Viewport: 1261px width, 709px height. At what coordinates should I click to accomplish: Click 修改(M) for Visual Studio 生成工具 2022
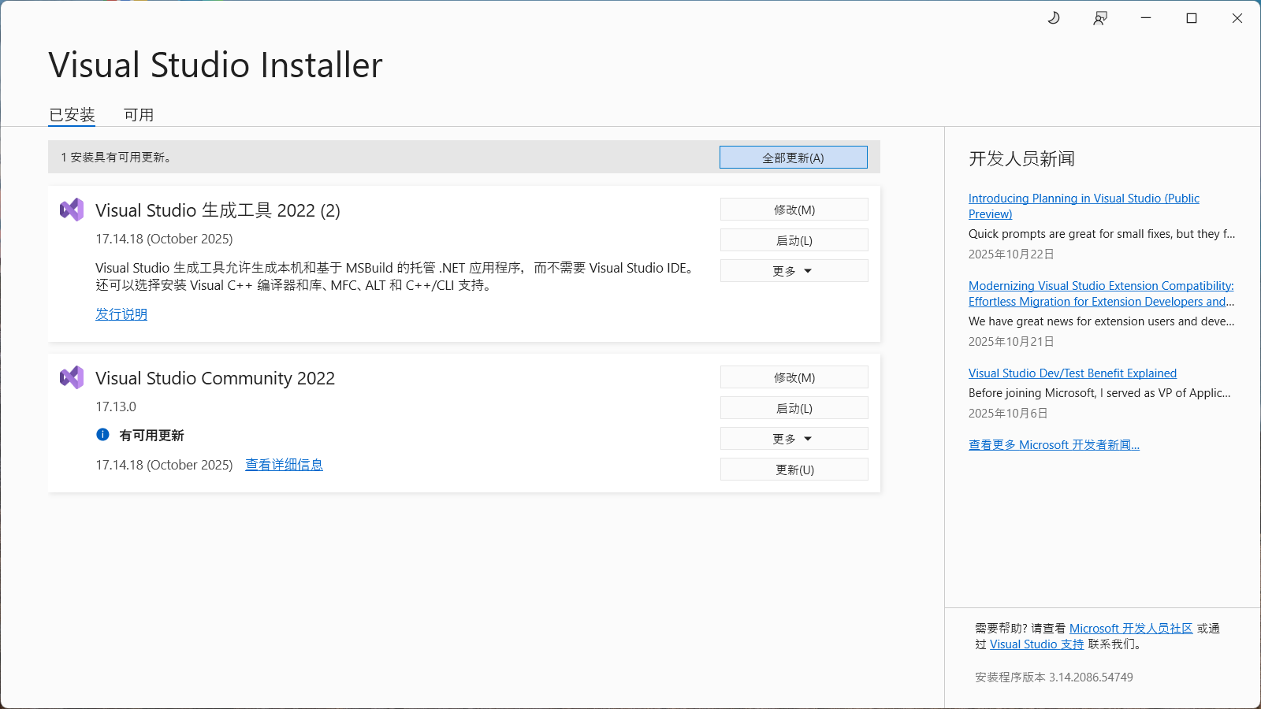click(x=794, y=210)
